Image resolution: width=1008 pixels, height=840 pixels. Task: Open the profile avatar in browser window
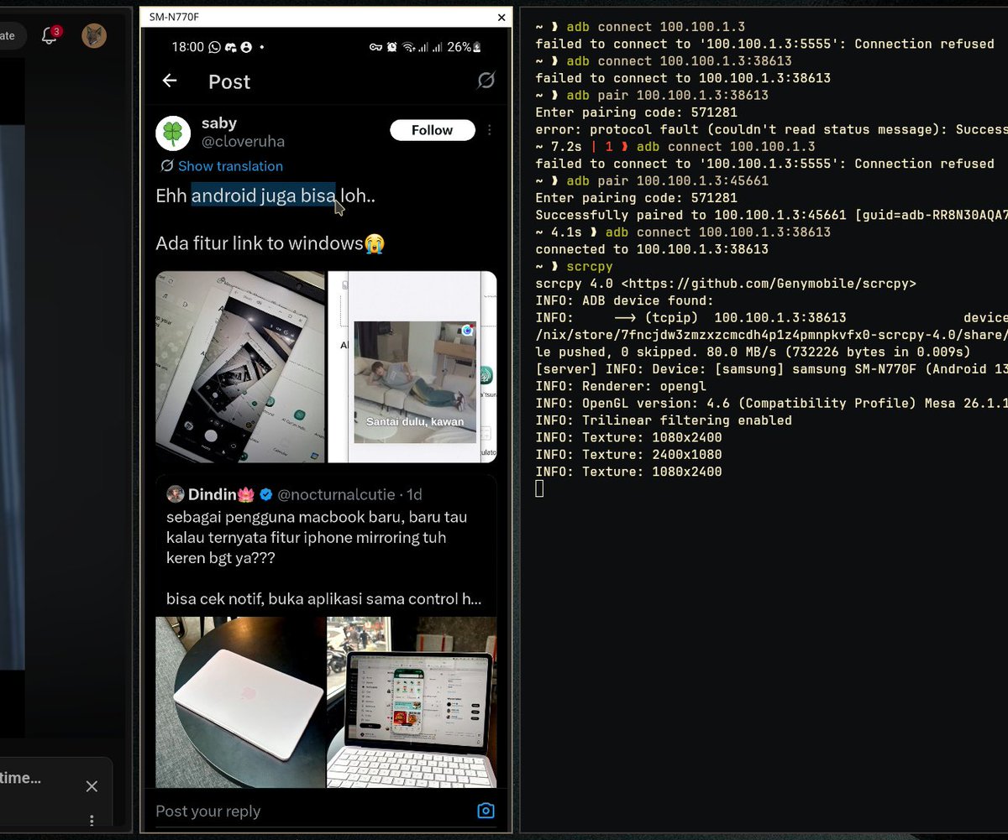94,35
